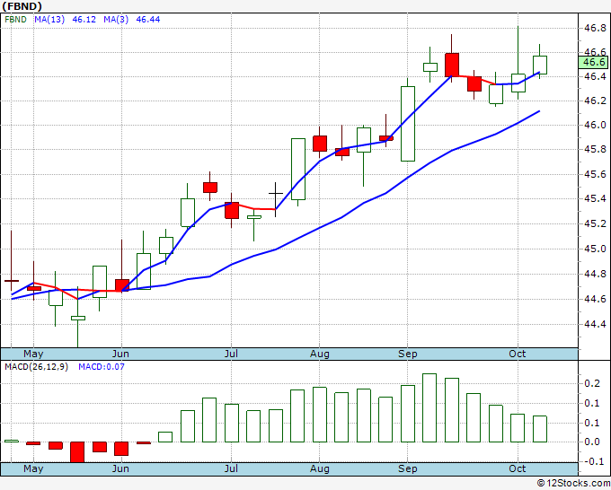The height and width of the screenshot is (490, 611).
Task: Click May on the price chart time axis
Action: point(33,354)
